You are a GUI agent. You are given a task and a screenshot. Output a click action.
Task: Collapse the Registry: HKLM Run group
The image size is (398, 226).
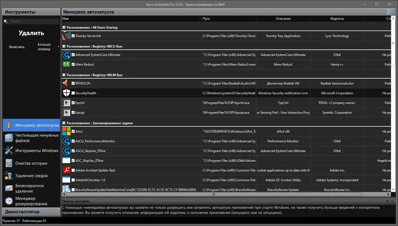coord(64,75)
